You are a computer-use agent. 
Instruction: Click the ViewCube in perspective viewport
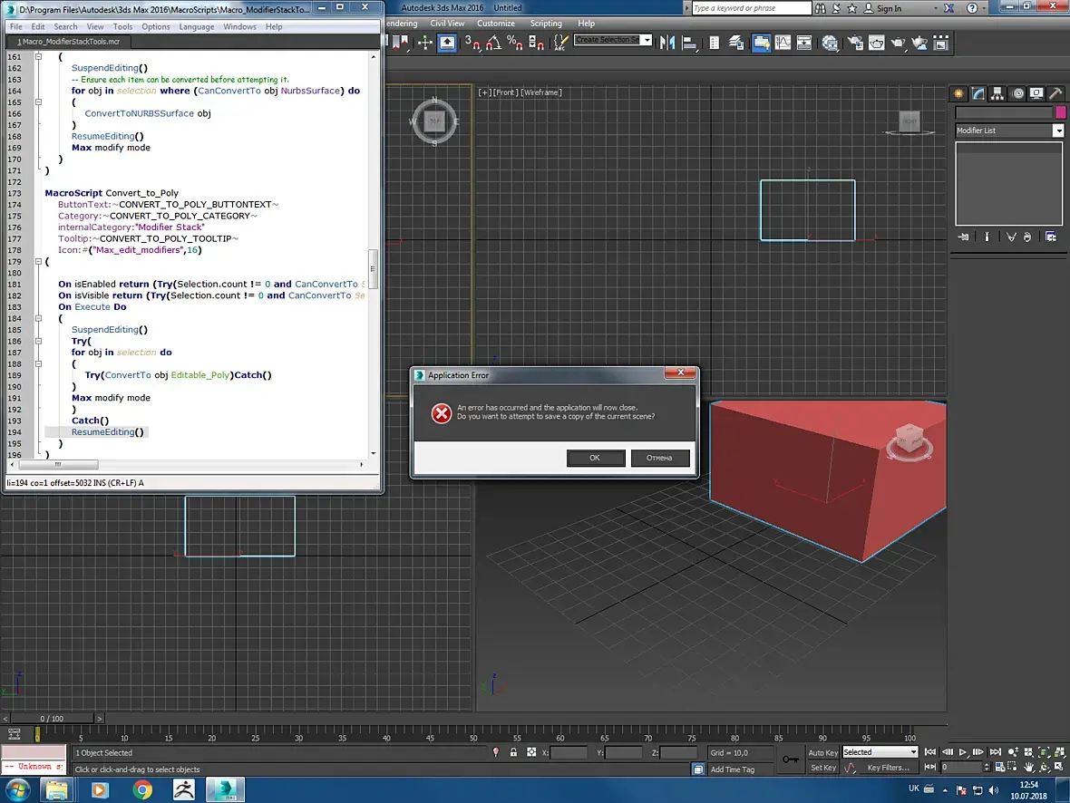pyautogui.click(x=909, y=440)
